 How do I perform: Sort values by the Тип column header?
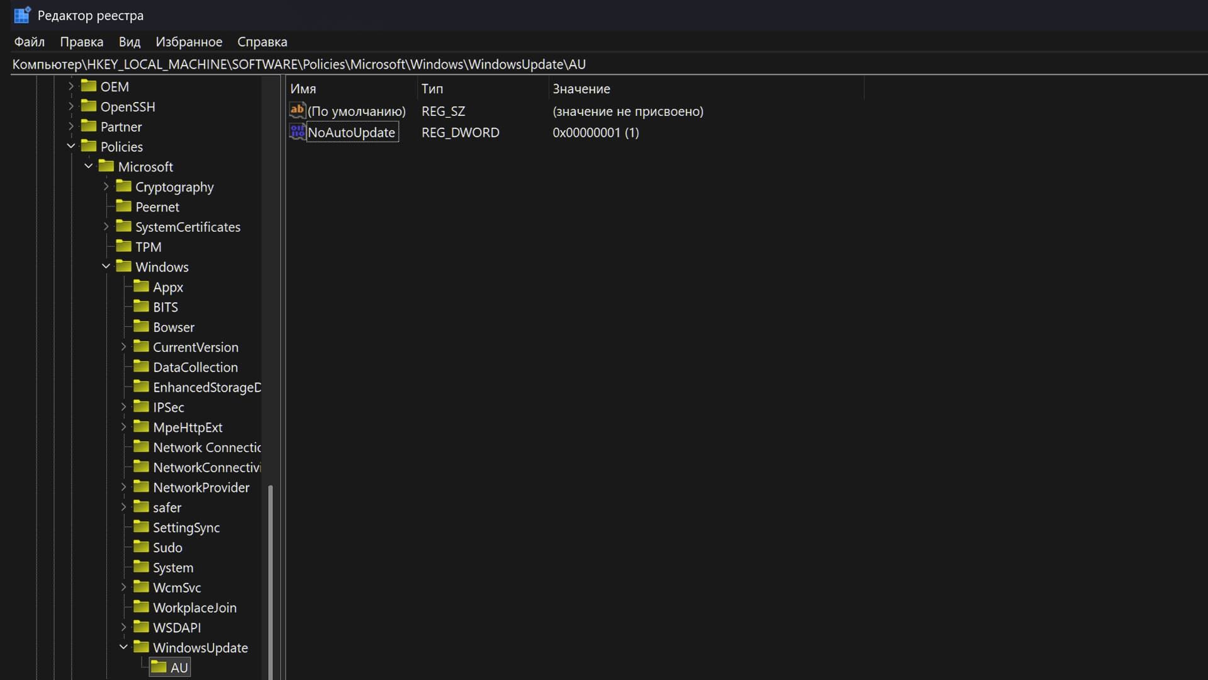coord(483,89)
